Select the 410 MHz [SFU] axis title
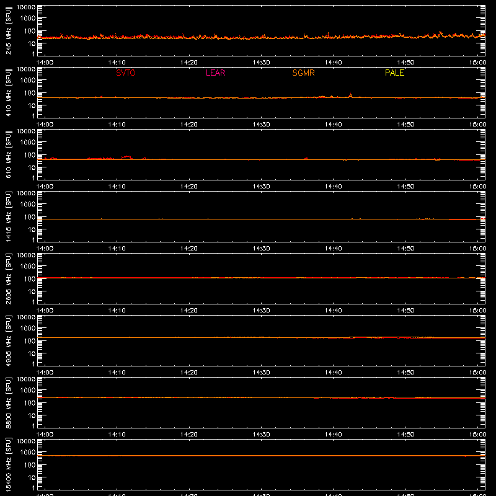 tap(9, 92)
